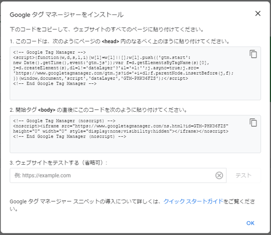Click the step 1 head instruction text
Viewport: 271px width, 235px height.
[x=119, y=41]
